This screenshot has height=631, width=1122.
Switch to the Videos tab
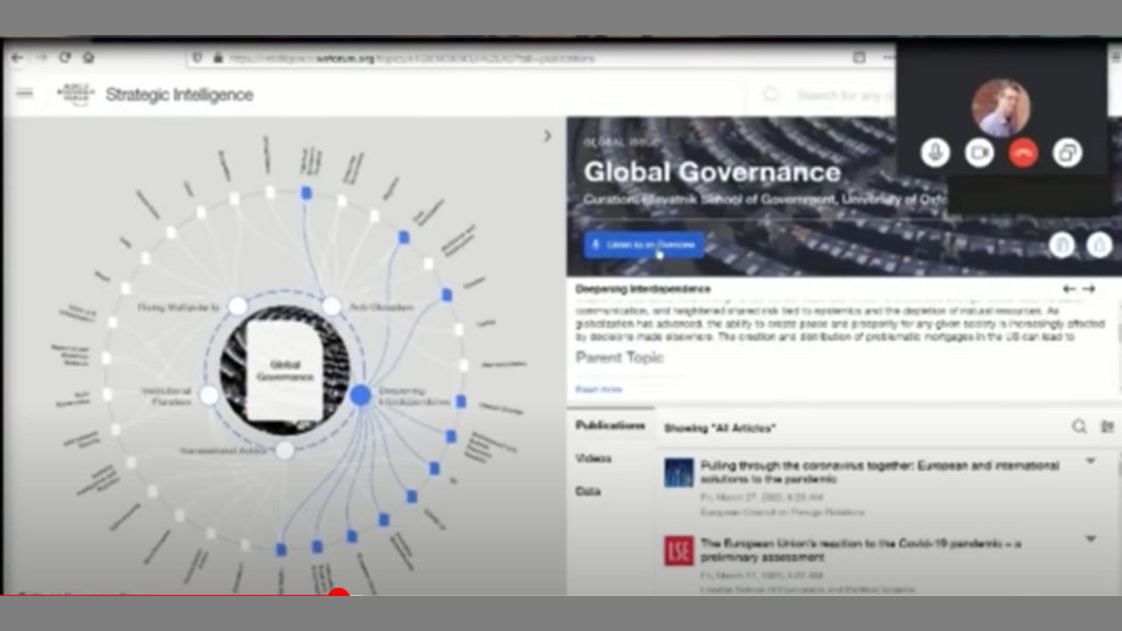[593, 458]
